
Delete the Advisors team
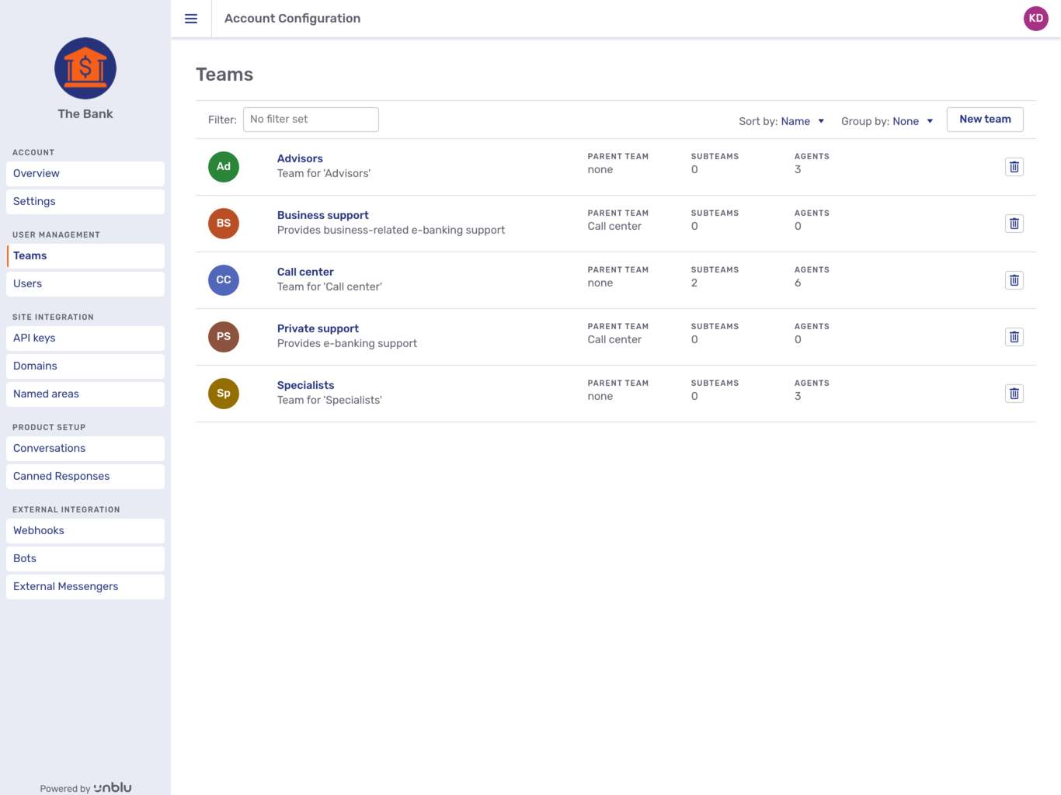click(x=1014, y=166)
